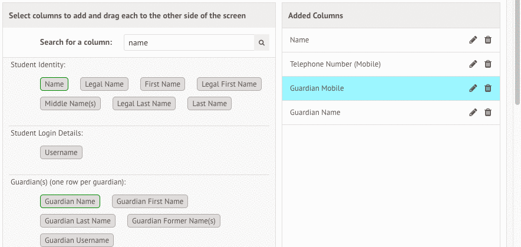Image resolution: width=521 pixels, height=247 pixels.
Task: Click the Guardian Username chip
Action: 77,241
